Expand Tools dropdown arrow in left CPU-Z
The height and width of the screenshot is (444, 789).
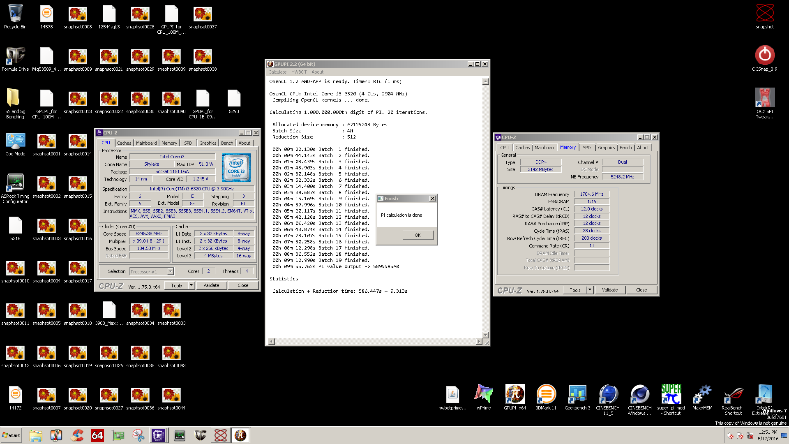[191, 285]
